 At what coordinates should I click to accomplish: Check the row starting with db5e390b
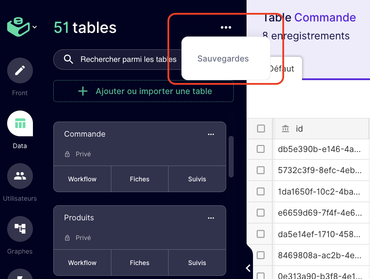[x=261, y=149]
